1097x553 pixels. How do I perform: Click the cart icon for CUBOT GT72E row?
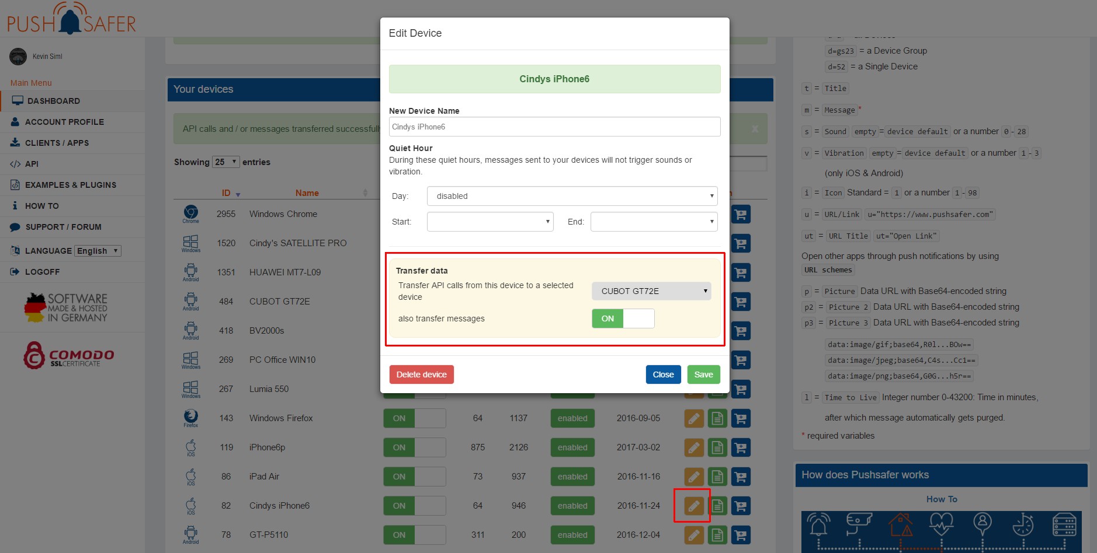tap(741, 302)
